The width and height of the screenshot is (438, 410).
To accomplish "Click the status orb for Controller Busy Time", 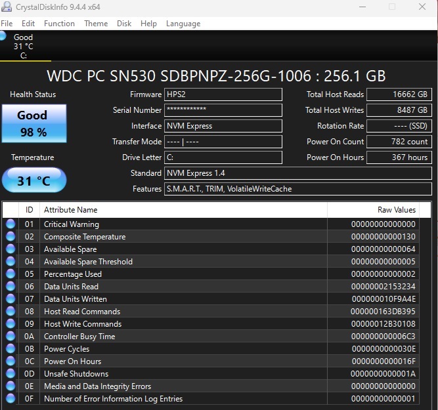I will pyautogui.click(x=11, y=336).
